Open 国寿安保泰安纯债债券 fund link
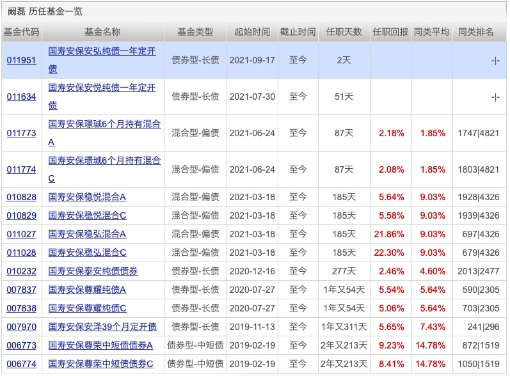This screenshot has height=376, width=510. [93, 271]
